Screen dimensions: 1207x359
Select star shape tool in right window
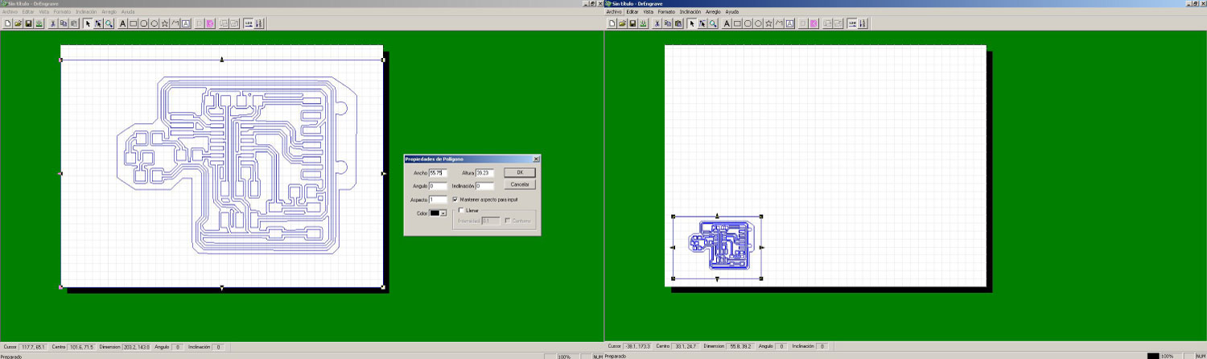coord(768,23)
